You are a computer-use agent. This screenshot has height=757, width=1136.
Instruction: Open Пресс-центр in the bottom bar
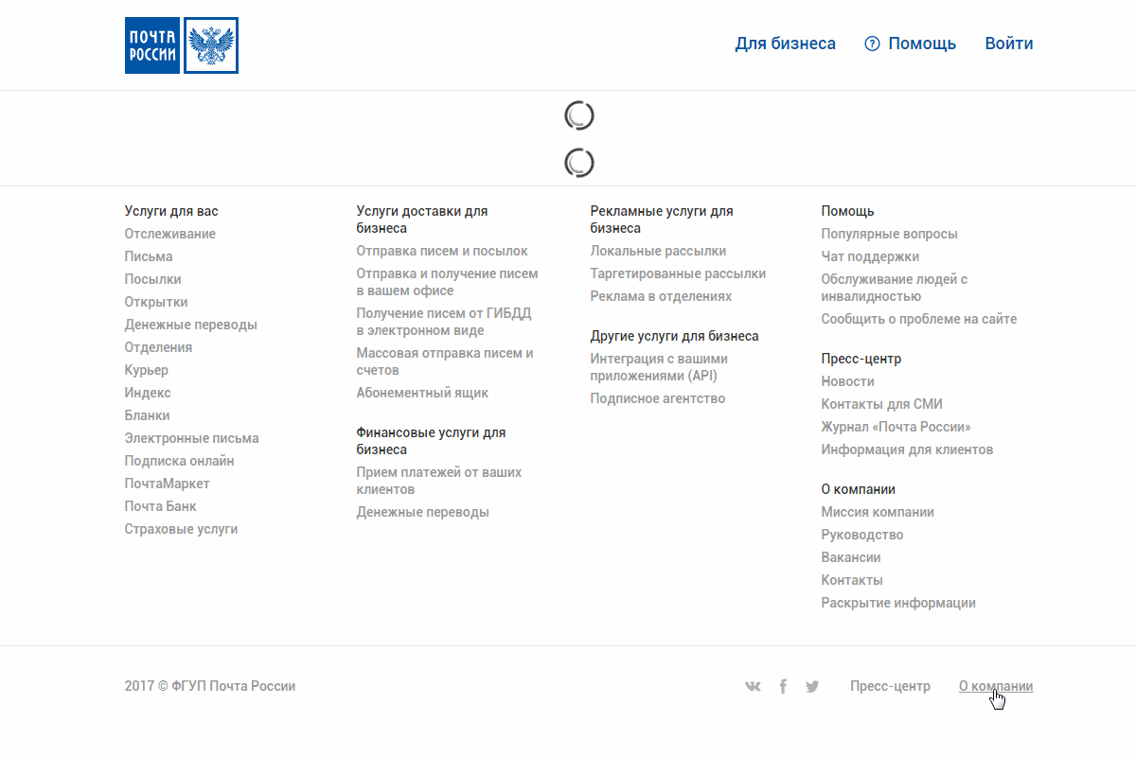click(x=890, y=686)
